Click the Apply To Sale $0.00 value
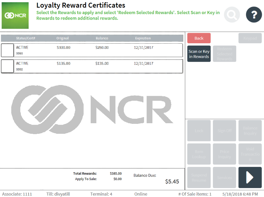Image resolution: width=264 pixels, height=197 pixels. [117, 179]
